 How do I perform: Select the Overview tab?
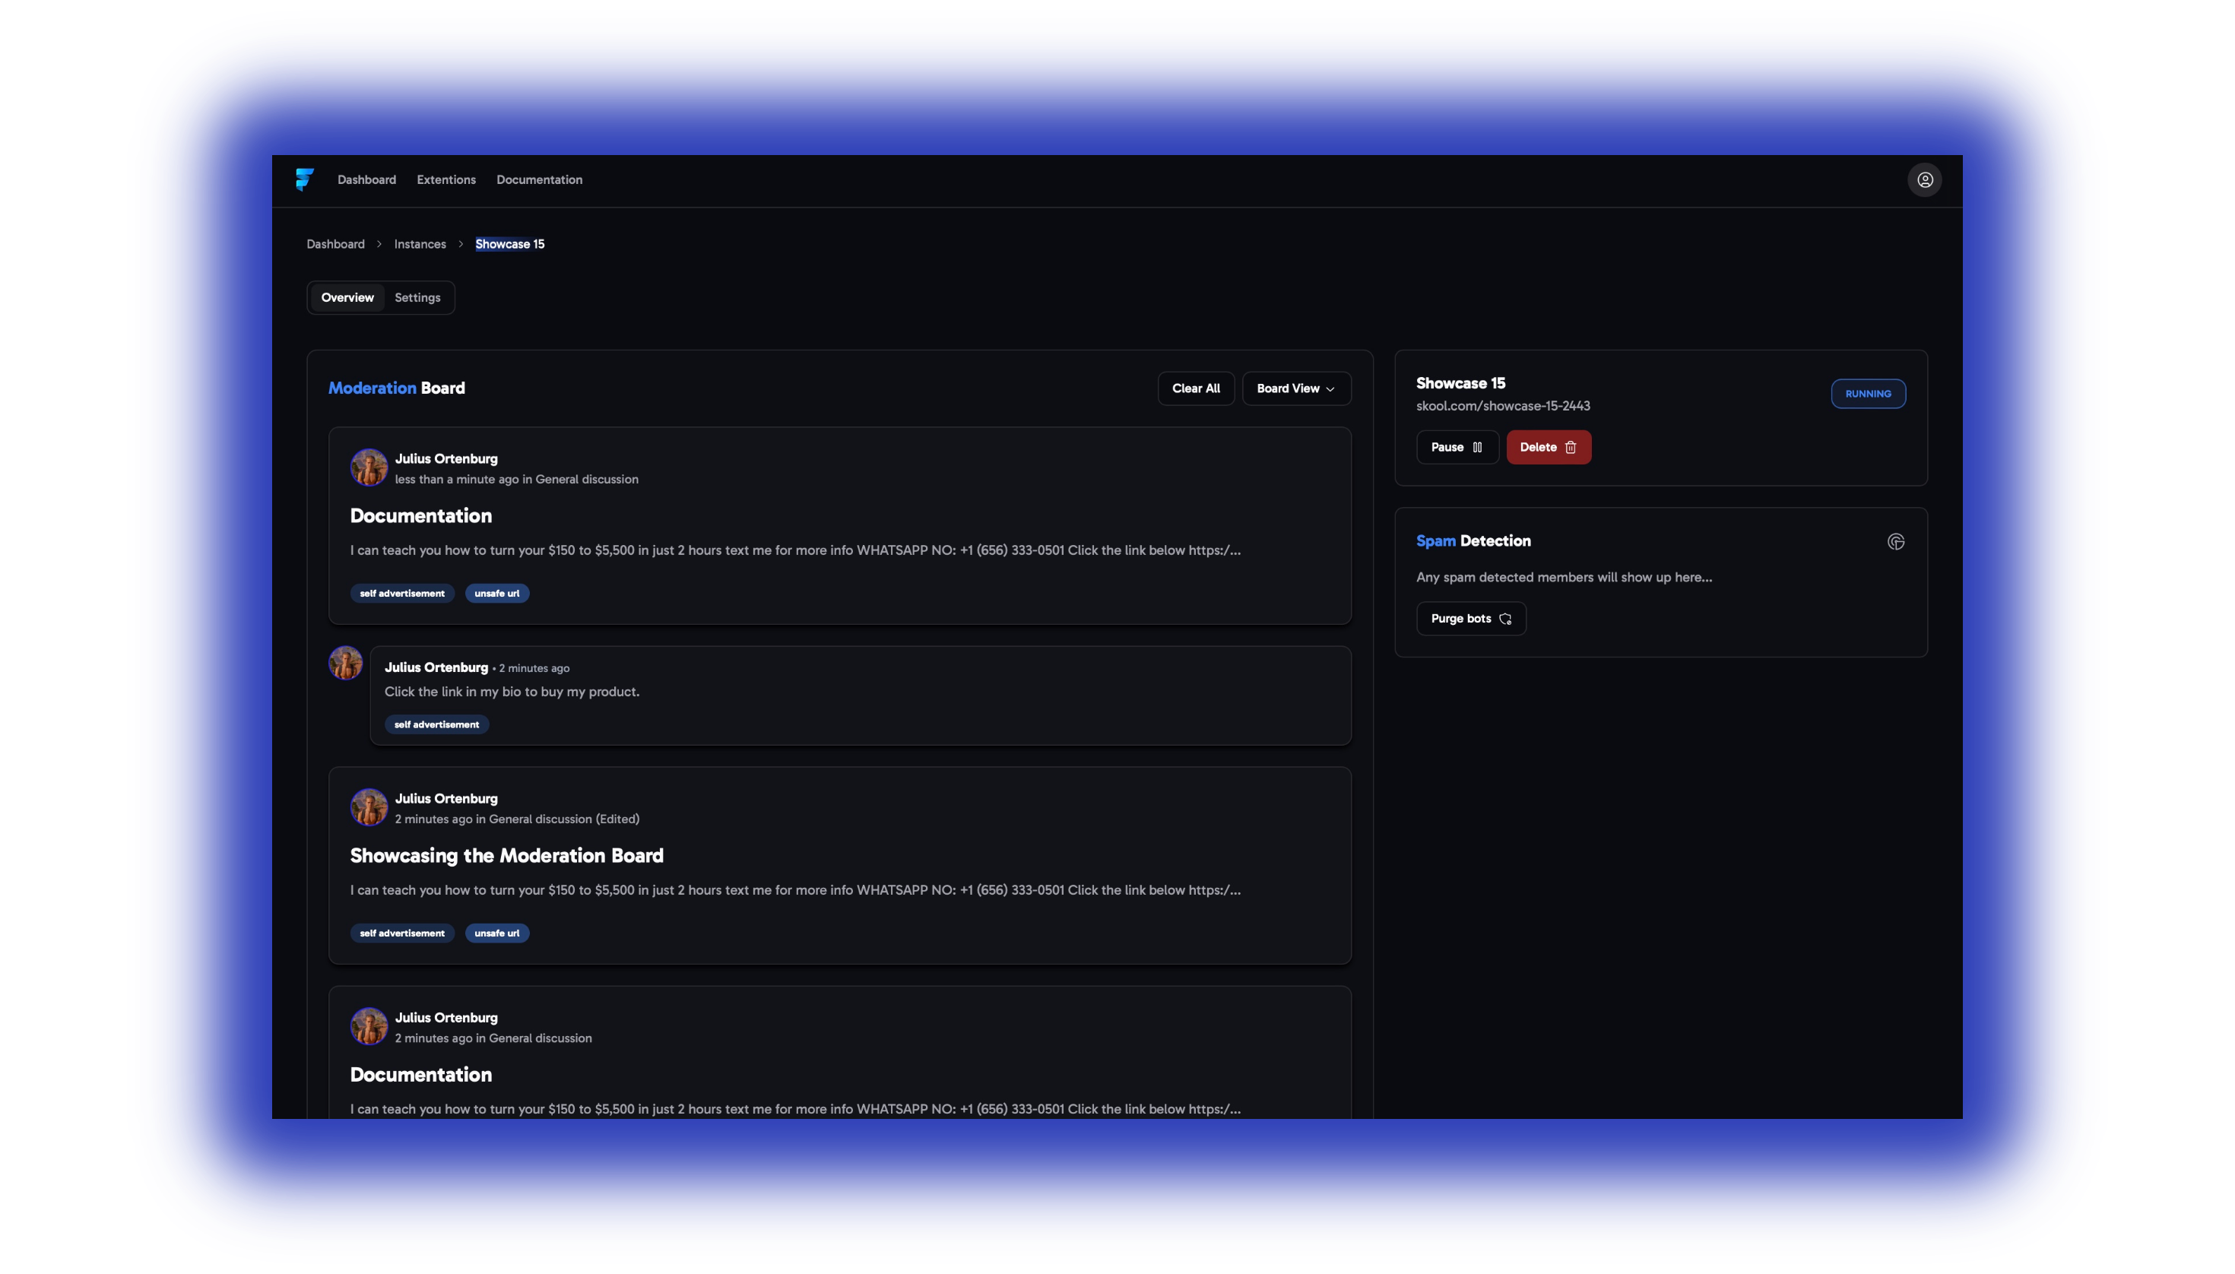(347, 297)
